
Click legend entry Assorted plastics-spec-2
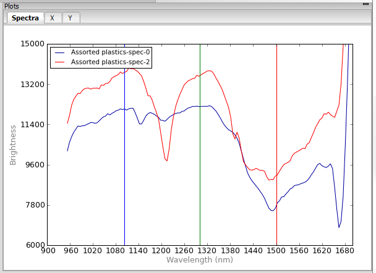110,62
